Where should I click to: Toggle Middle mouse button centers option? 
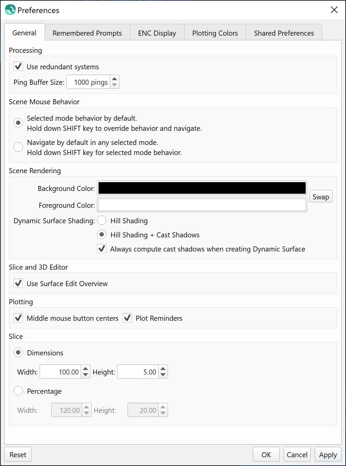click(x=19, y=318)
